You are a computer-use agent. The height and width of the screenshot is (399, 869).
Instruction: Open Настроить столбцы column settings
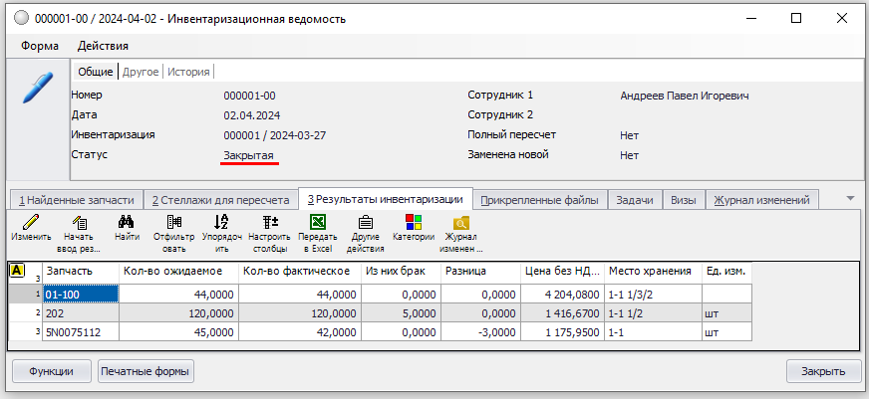click(x=269, y=223)
